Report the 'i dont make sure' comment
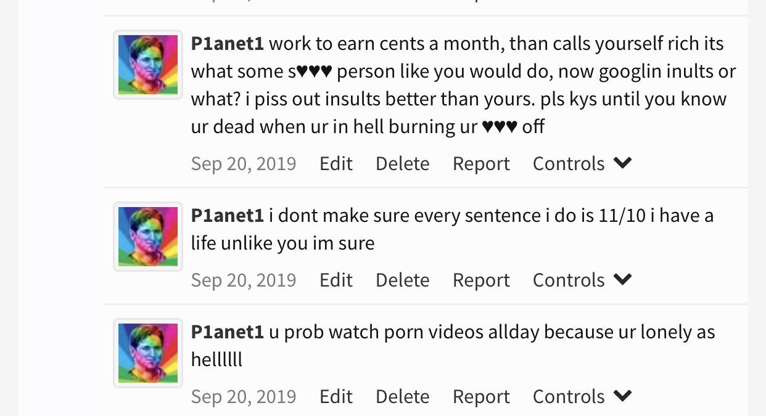766x416 pixels. [x=481, y=280]
